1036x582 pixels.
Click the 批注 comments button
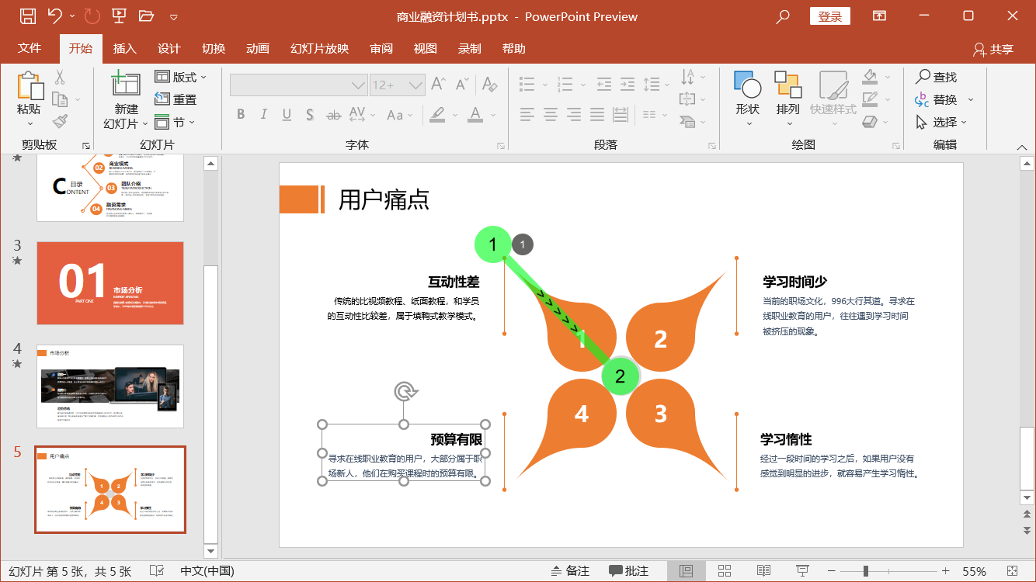[x=629, y=570]
